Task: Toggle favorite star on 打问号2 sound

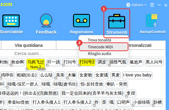Action: (79, 65)
